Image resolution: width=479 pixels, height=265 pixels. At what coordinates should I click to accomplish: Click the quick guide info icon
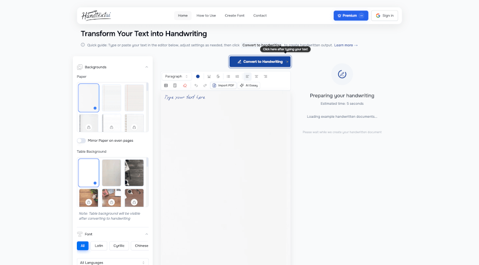pos(83,45)
